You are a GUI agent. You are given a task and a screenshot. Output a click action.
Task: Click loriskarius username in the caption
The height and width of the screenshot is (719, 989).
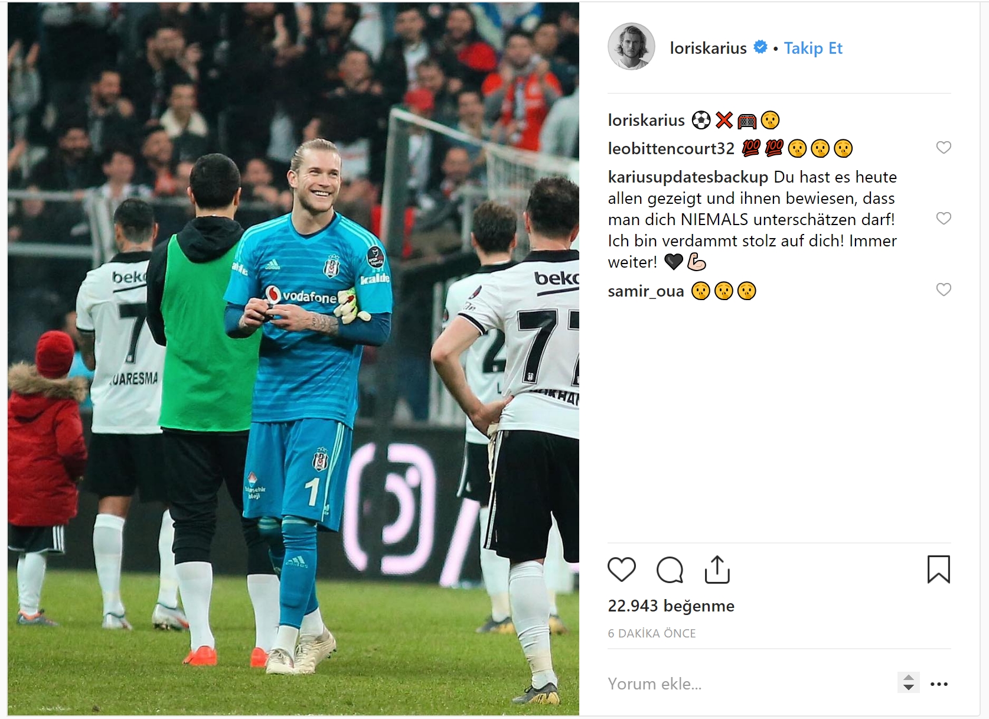pos(646,120)
